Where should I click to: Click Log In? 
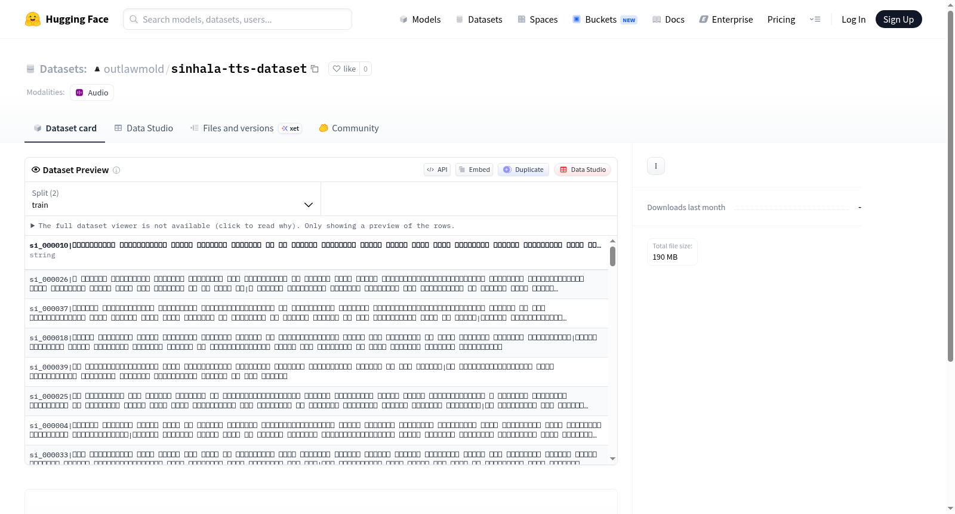click(x=854, y=20)
